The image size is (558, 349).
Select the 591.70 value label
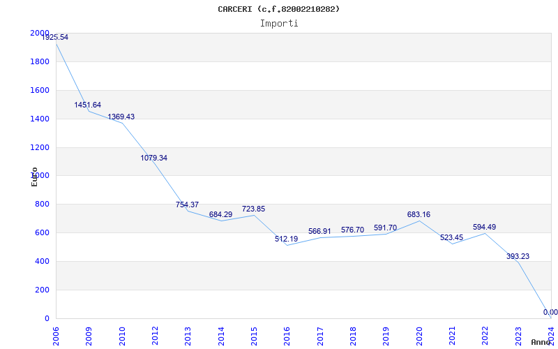(x=386, y=228)
